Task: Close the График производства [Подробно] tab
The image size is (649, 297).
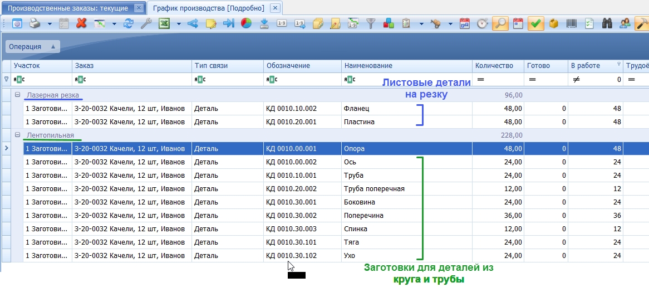Action: coord(276,8)
